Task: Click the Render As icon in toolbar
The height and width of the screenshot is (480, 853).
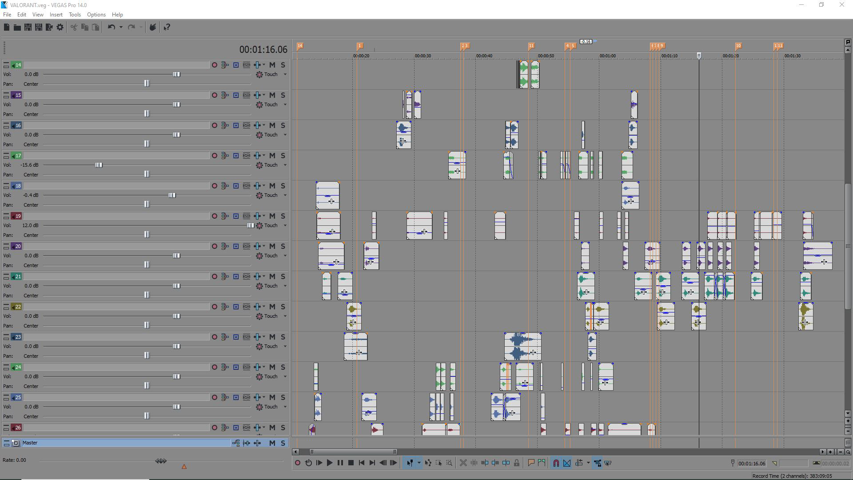Action: (x=49, y=28)
